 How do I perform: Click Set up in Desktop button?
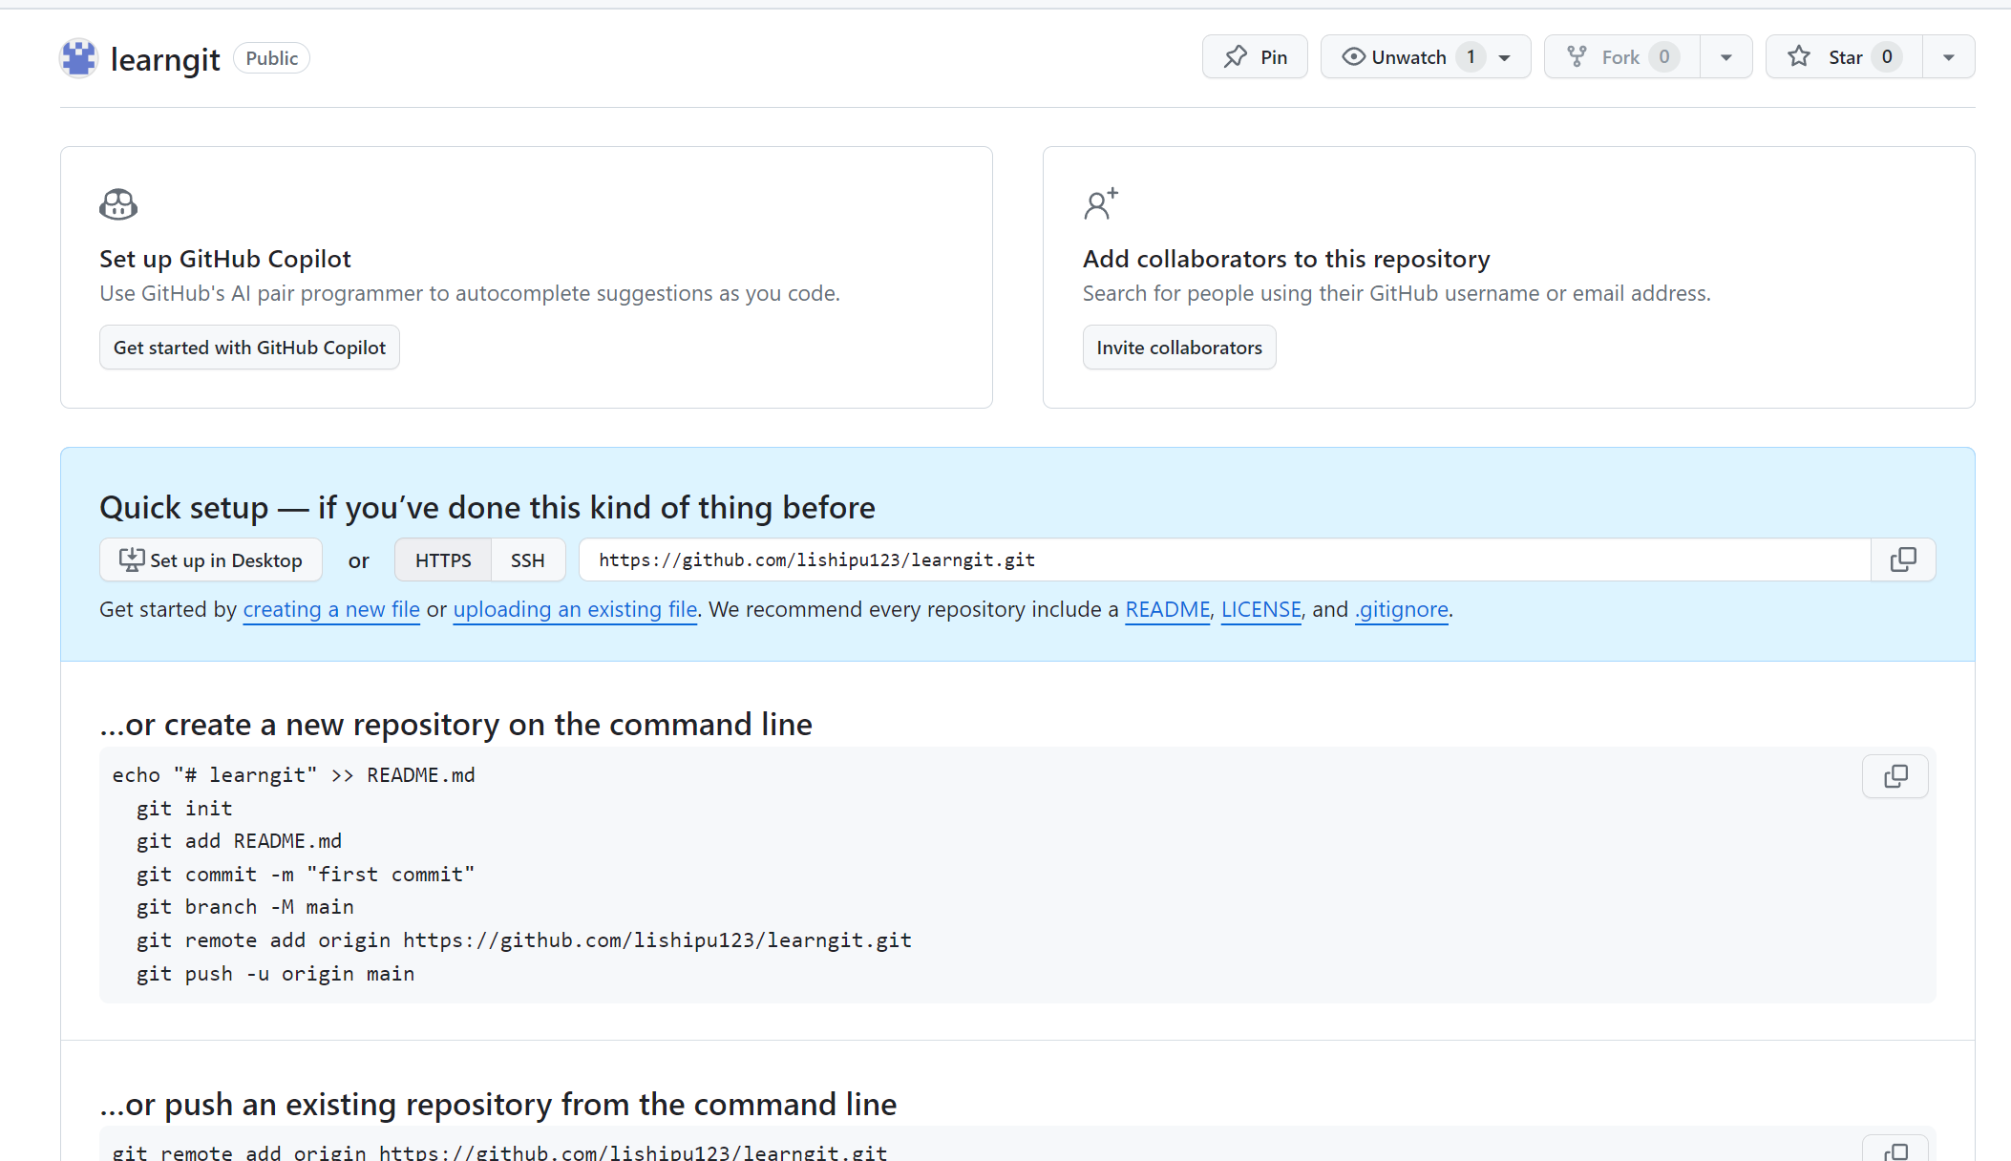210,560
